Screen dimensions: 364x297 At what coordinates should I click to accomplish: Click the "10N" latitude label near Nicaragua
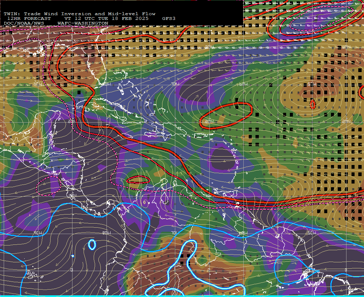[x=72, y=195]
